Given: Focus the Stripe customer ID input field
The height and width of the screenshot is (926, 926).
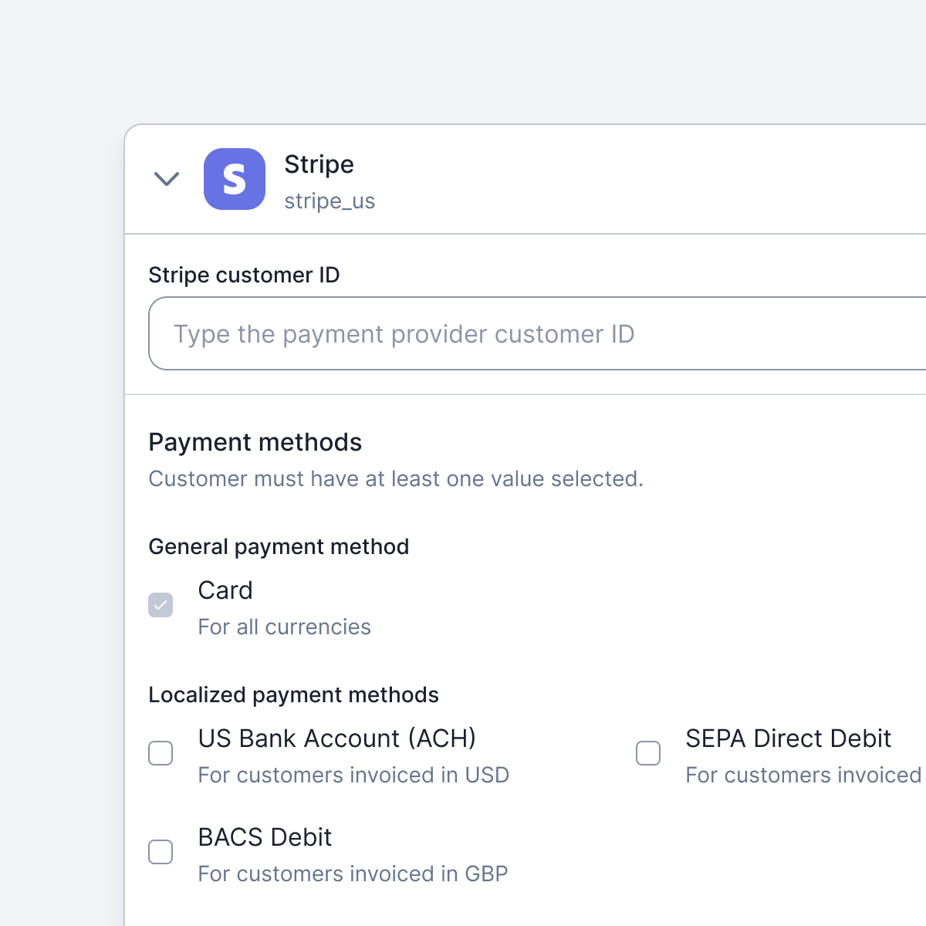Looking at the screenshot, I should click(x=537, y=333).
